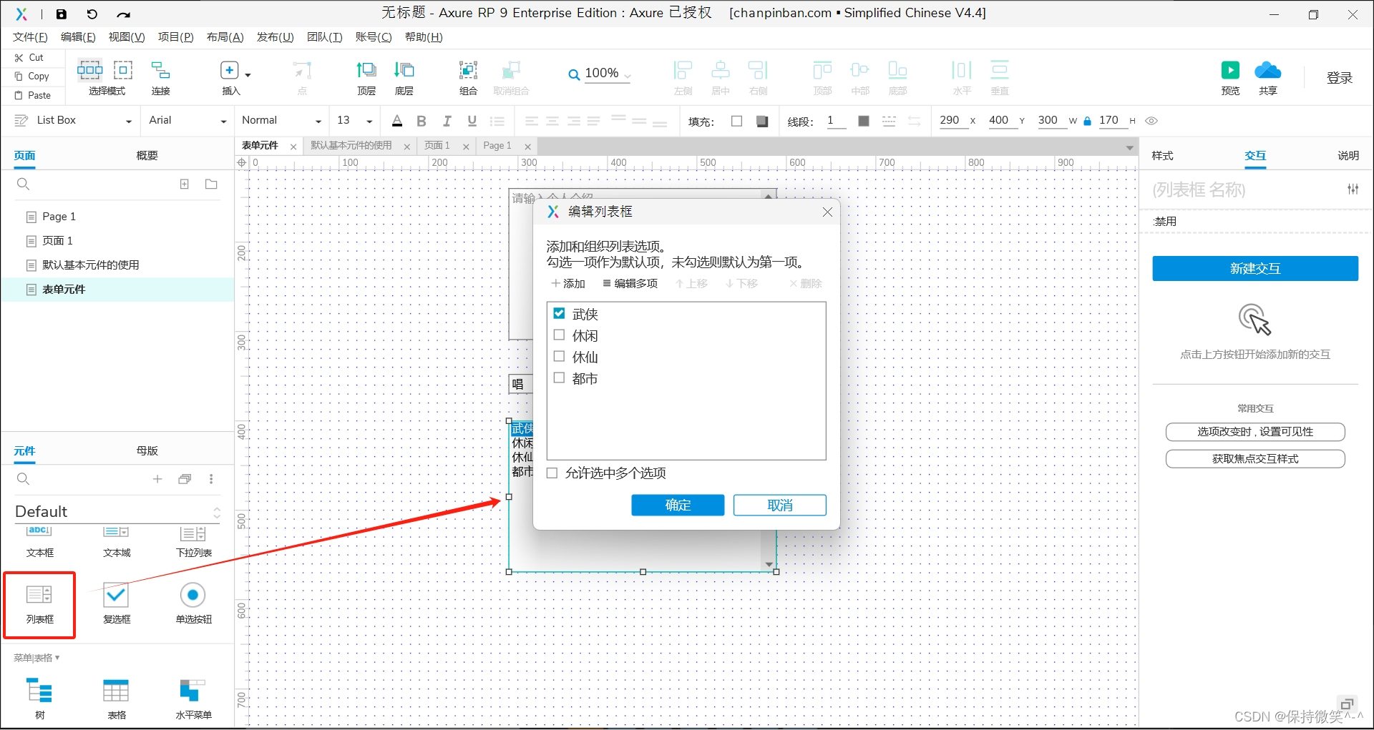The height and width of the screenshot is (730, 1374).
Task: Open the 帮助(H) menu
Action: pos(424,37)
